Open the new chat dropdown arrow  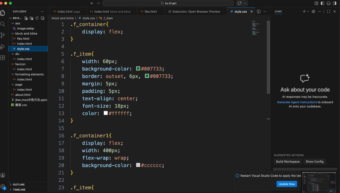point(308,12)
